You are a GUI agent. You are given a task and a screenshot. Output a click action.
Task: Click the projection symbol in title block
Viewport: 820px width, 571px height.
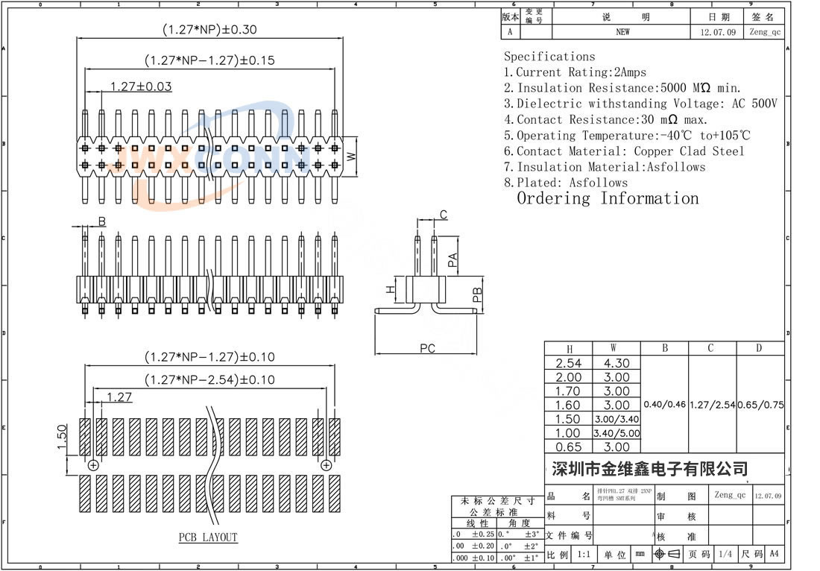667,554
